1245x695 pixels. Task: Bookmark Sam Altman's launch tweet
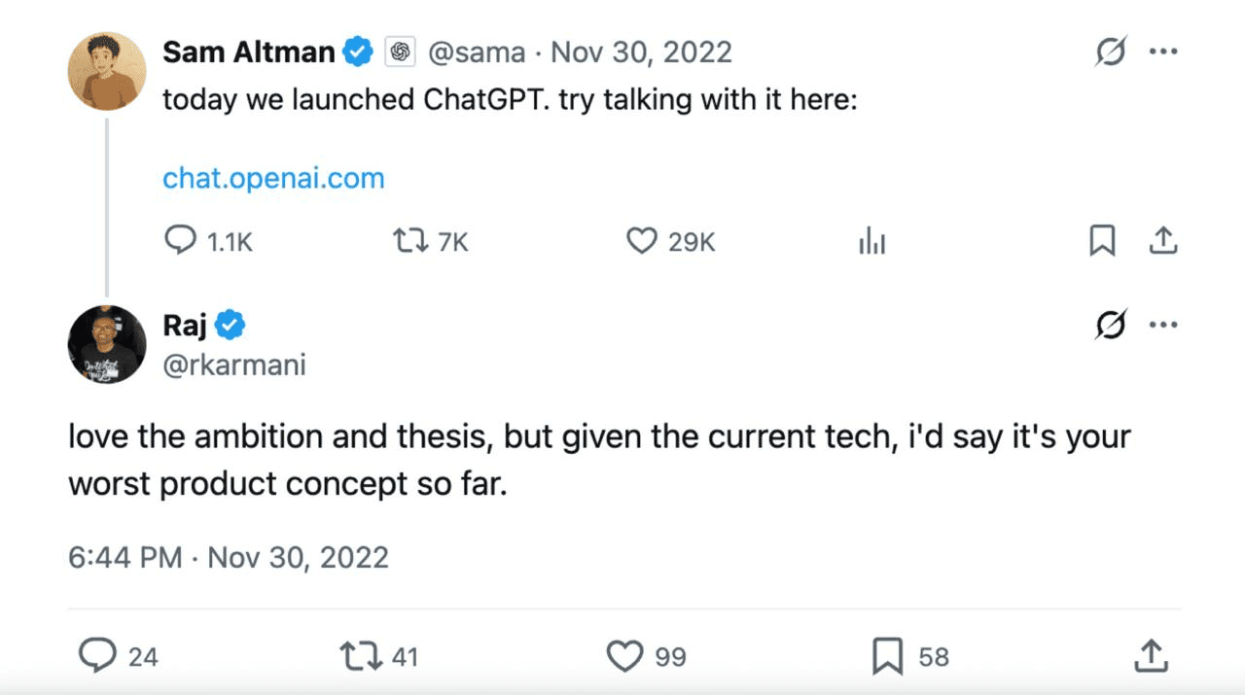(1102, 240)
